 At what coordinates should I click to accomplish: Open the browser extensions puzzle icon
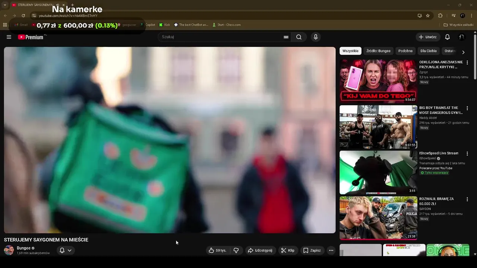[x=440, y=16]
